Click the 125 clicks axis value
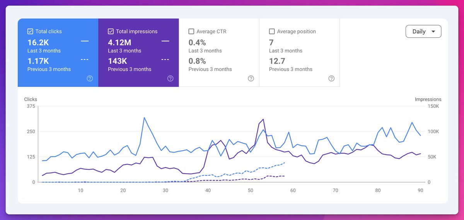 click(30, 157)
